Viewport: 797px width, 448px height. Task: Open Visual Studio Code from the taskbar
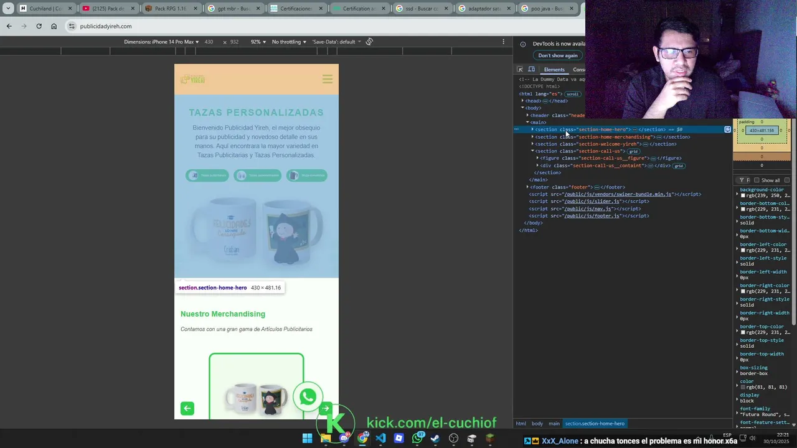380,439
